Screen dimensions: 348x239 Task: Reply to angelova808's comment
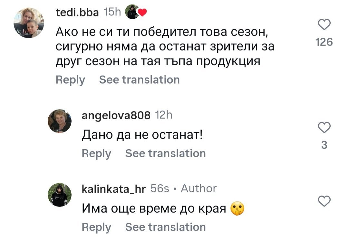[96, 153]
